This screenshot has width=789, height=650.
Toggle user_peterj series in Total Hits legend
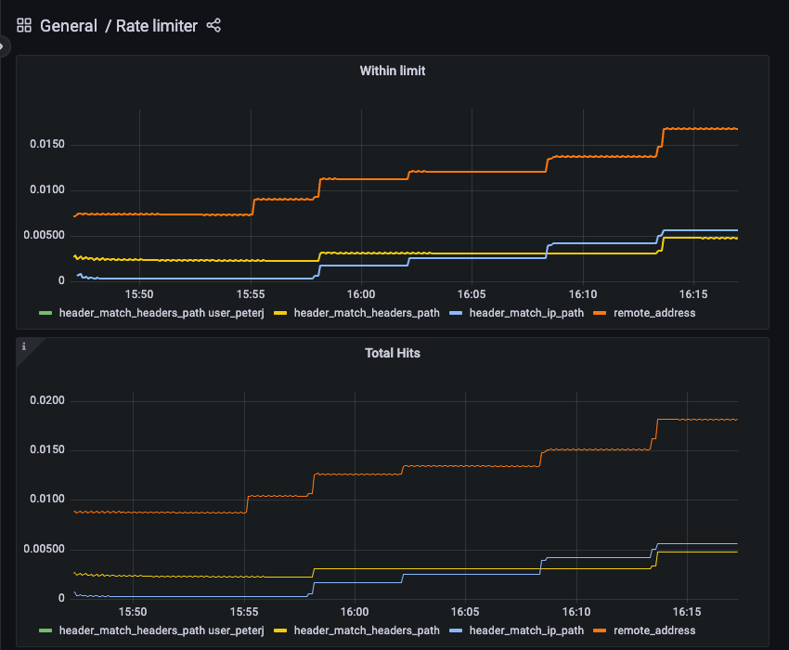[x=162, y=630]
